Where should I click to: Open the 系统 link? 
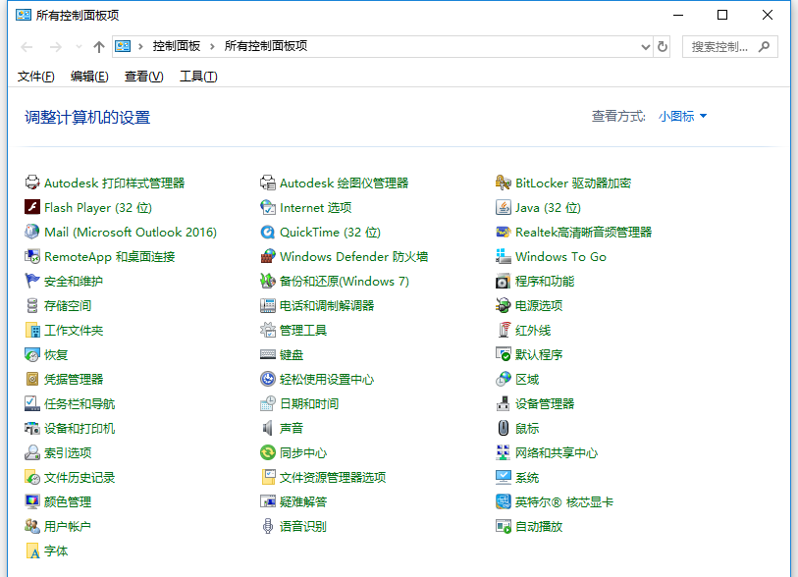tap(527, 477)
